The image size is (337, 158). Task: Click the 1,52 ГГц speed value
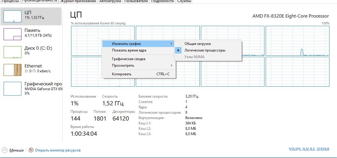click(x=113, y=104)
